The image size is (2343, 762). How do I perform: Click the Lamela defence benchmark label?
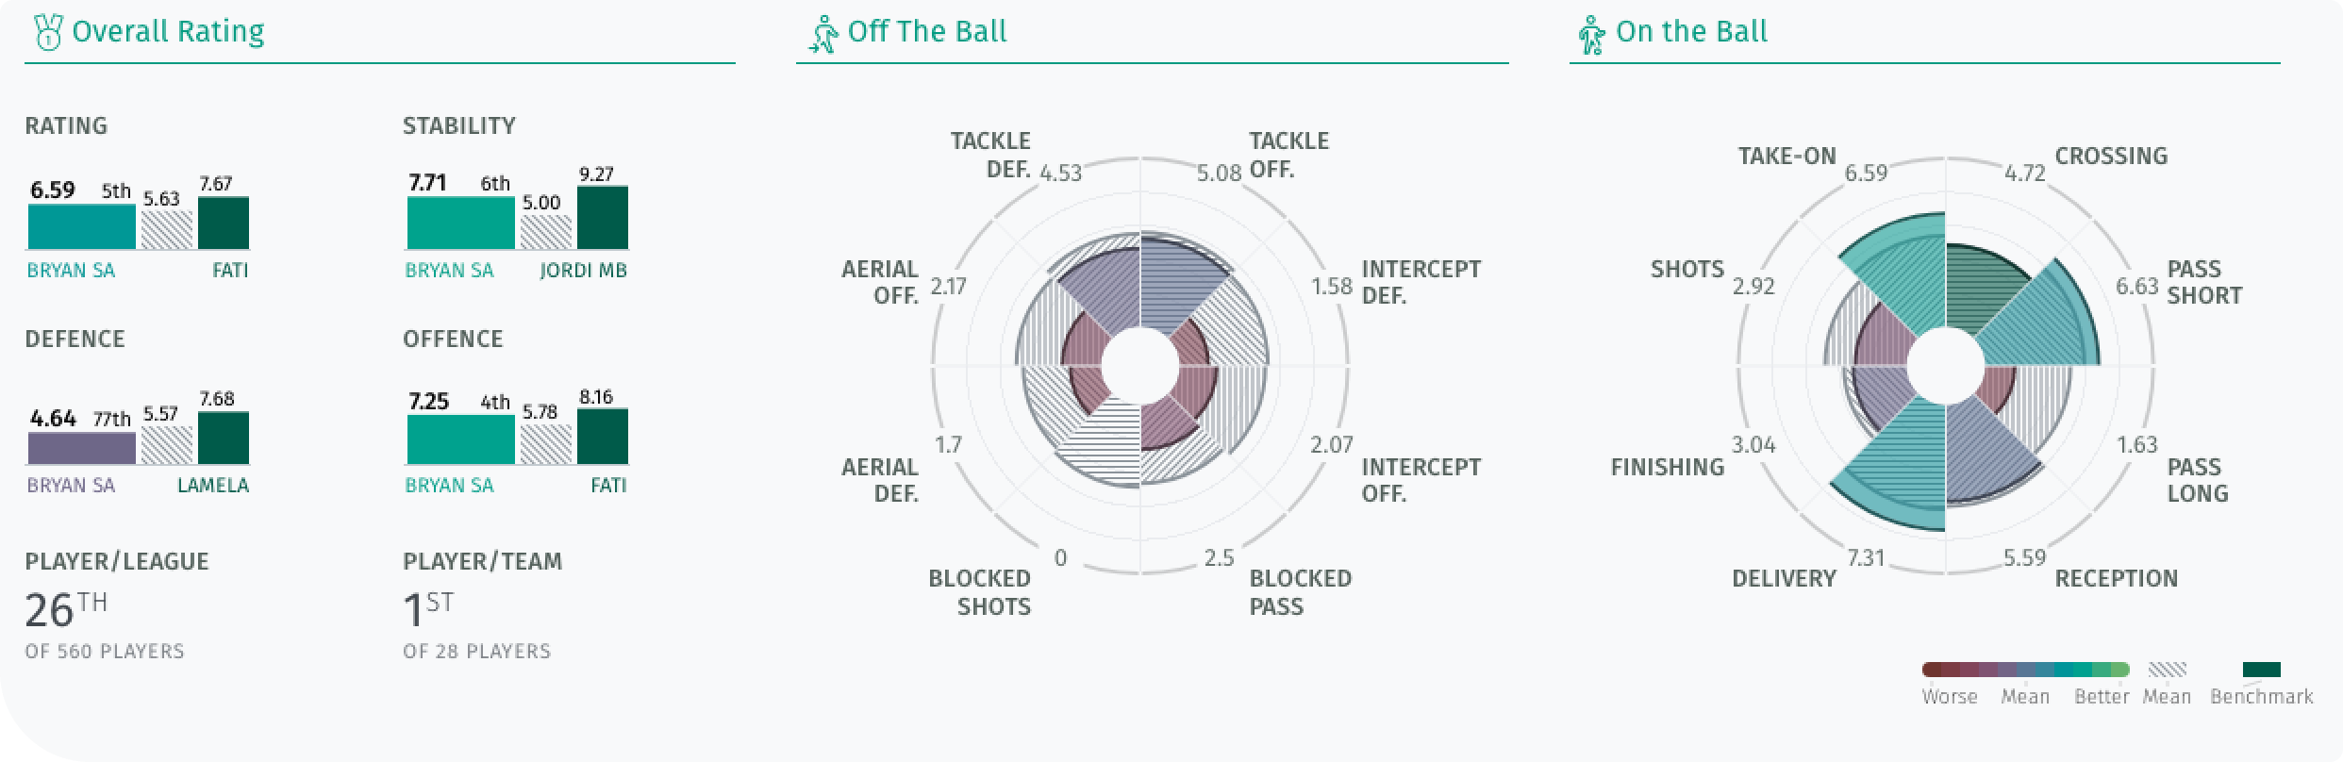[213, 486]
